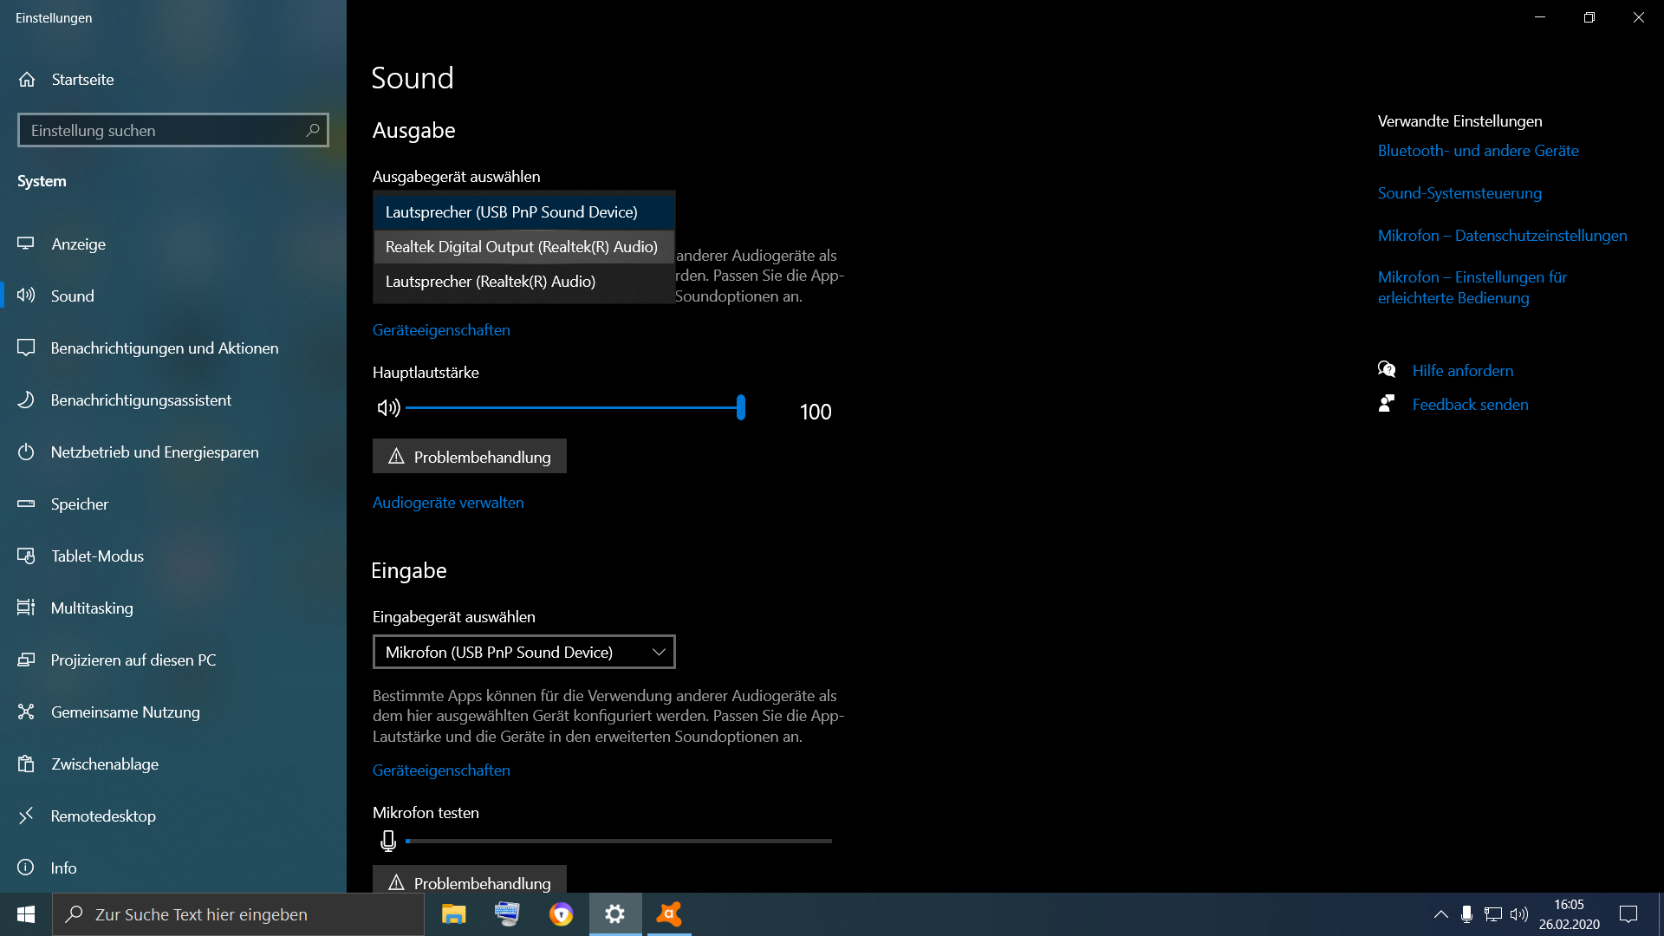Screen dimensions: 1664x936
Task: Expand the Eingabegerät Mikrofon dropdown
Action: [x=523, y=652]
